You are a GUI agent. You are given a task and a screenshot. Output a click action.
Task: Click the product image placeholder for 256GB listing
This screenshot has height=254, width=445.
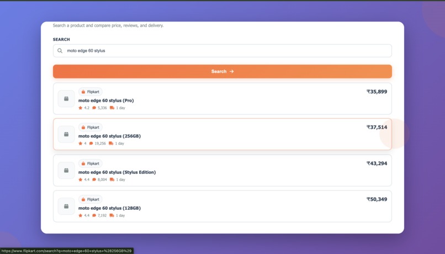[66, 134]
